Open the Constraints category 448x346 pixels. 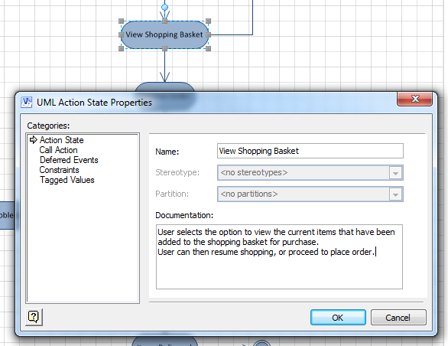click(x=59, y=170)
